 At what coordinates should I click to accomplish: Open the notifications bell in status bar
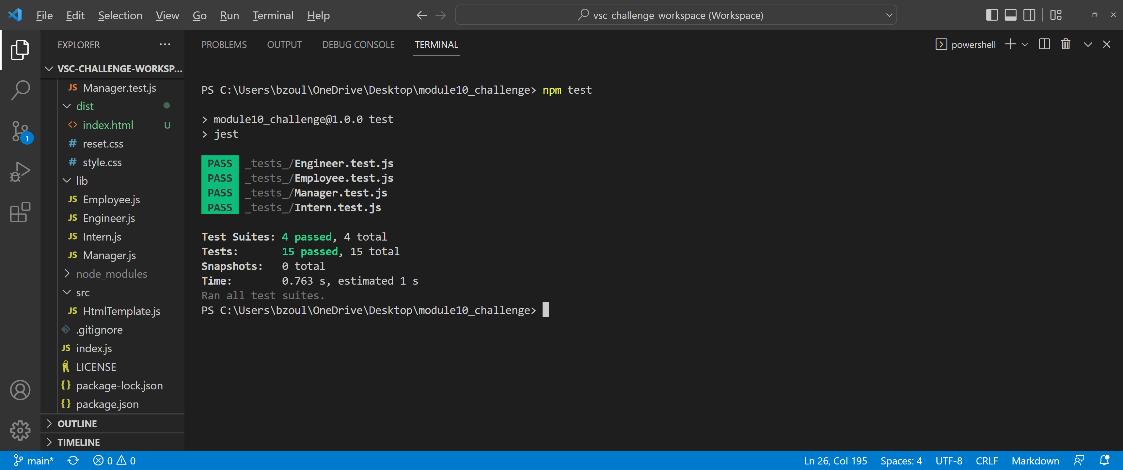[1105, 461]
